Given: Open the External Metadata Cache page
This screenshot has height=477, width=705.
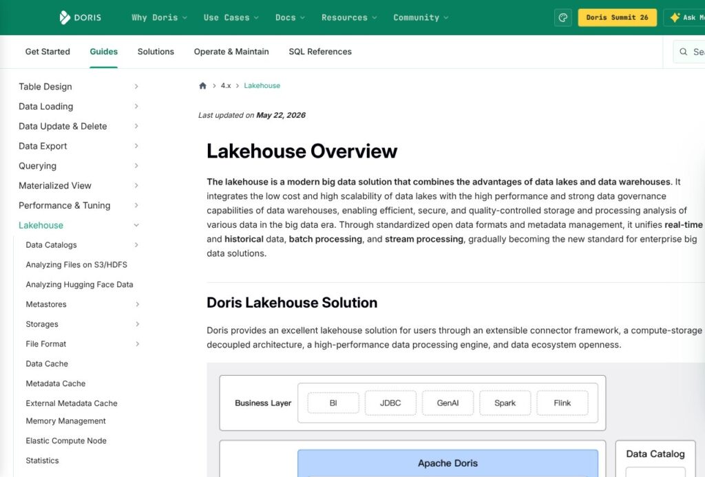Looking at the screenshot, I should coord(72,403).
